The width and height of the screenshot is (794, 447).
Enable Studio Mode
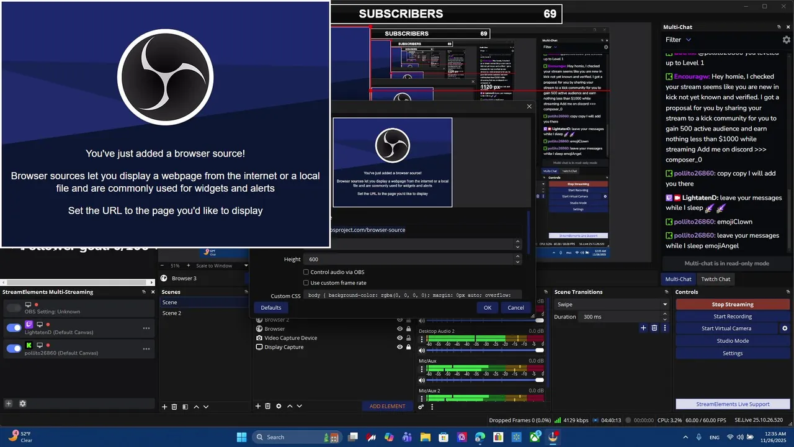click(x=733, y=341)
